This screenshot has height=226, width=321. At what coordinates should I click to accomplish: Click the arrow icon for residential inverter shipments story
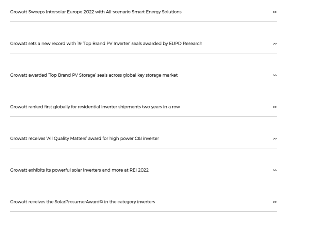click(x=275, y=107)
